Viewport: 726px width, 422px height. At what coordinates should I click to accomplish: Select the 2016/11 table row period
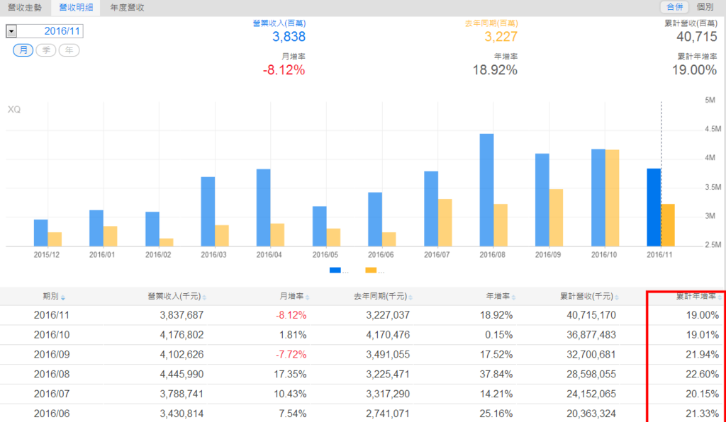(51, 315)
